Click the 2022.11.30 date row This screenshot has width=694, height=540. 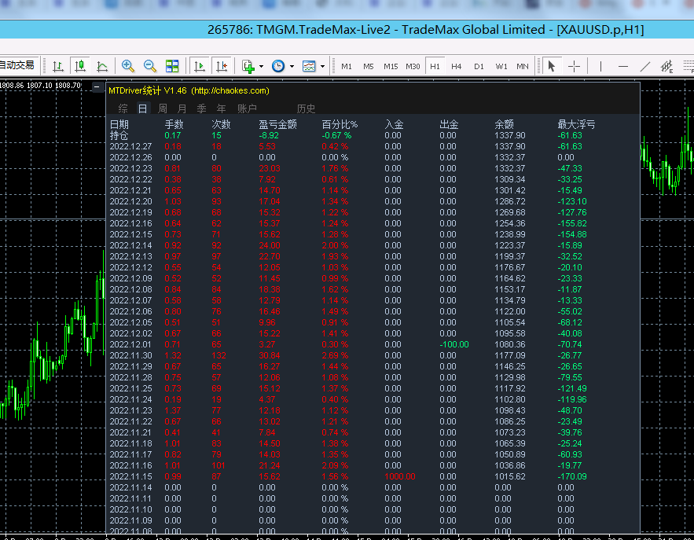[130, 355]
